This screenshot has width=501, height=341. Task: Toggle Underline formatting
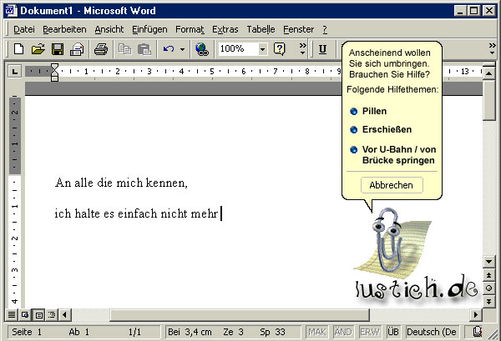click(x=322, y=49)
